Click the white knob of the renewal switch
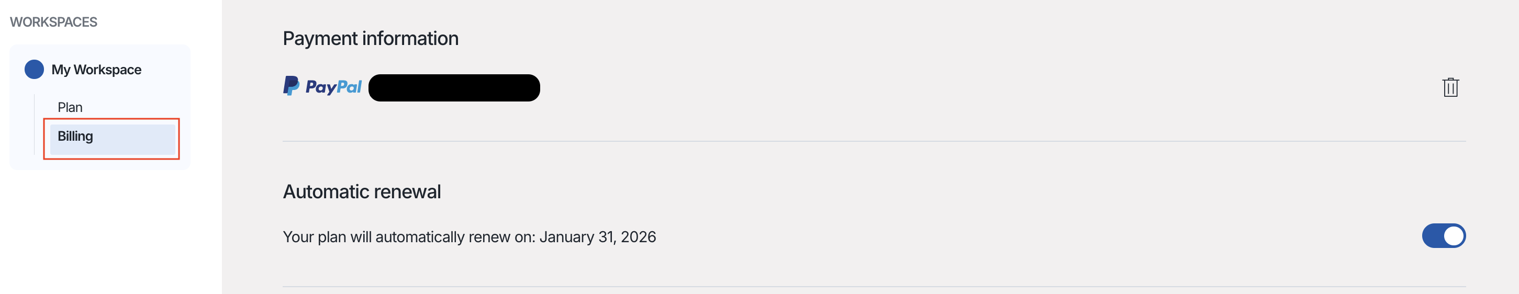Image resolution: width=1519 pixels, height=294 pixels. coord(1453,236)
